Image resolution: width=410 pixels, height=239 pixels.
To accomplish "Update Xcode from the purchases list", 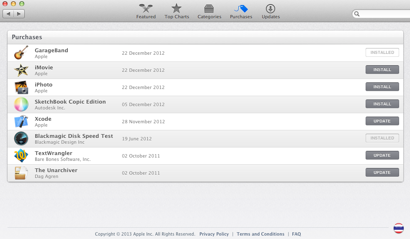I will tap(382, 121).
